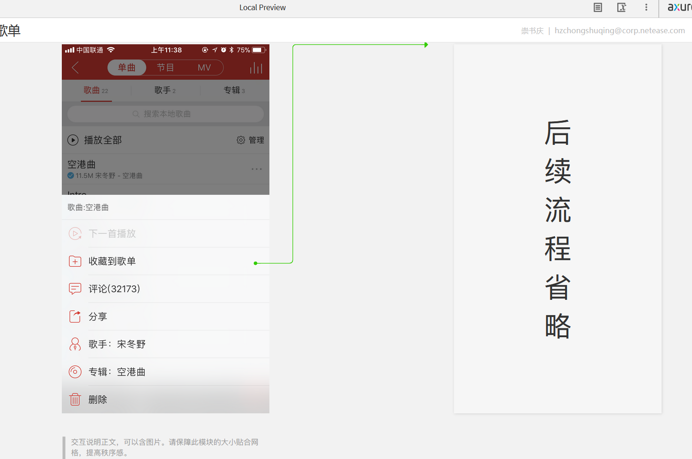This screenshot has width=692, height=459.
Task: Tap the 管理 gear icon
Action: pyautogui.click(x=241, y=140)
